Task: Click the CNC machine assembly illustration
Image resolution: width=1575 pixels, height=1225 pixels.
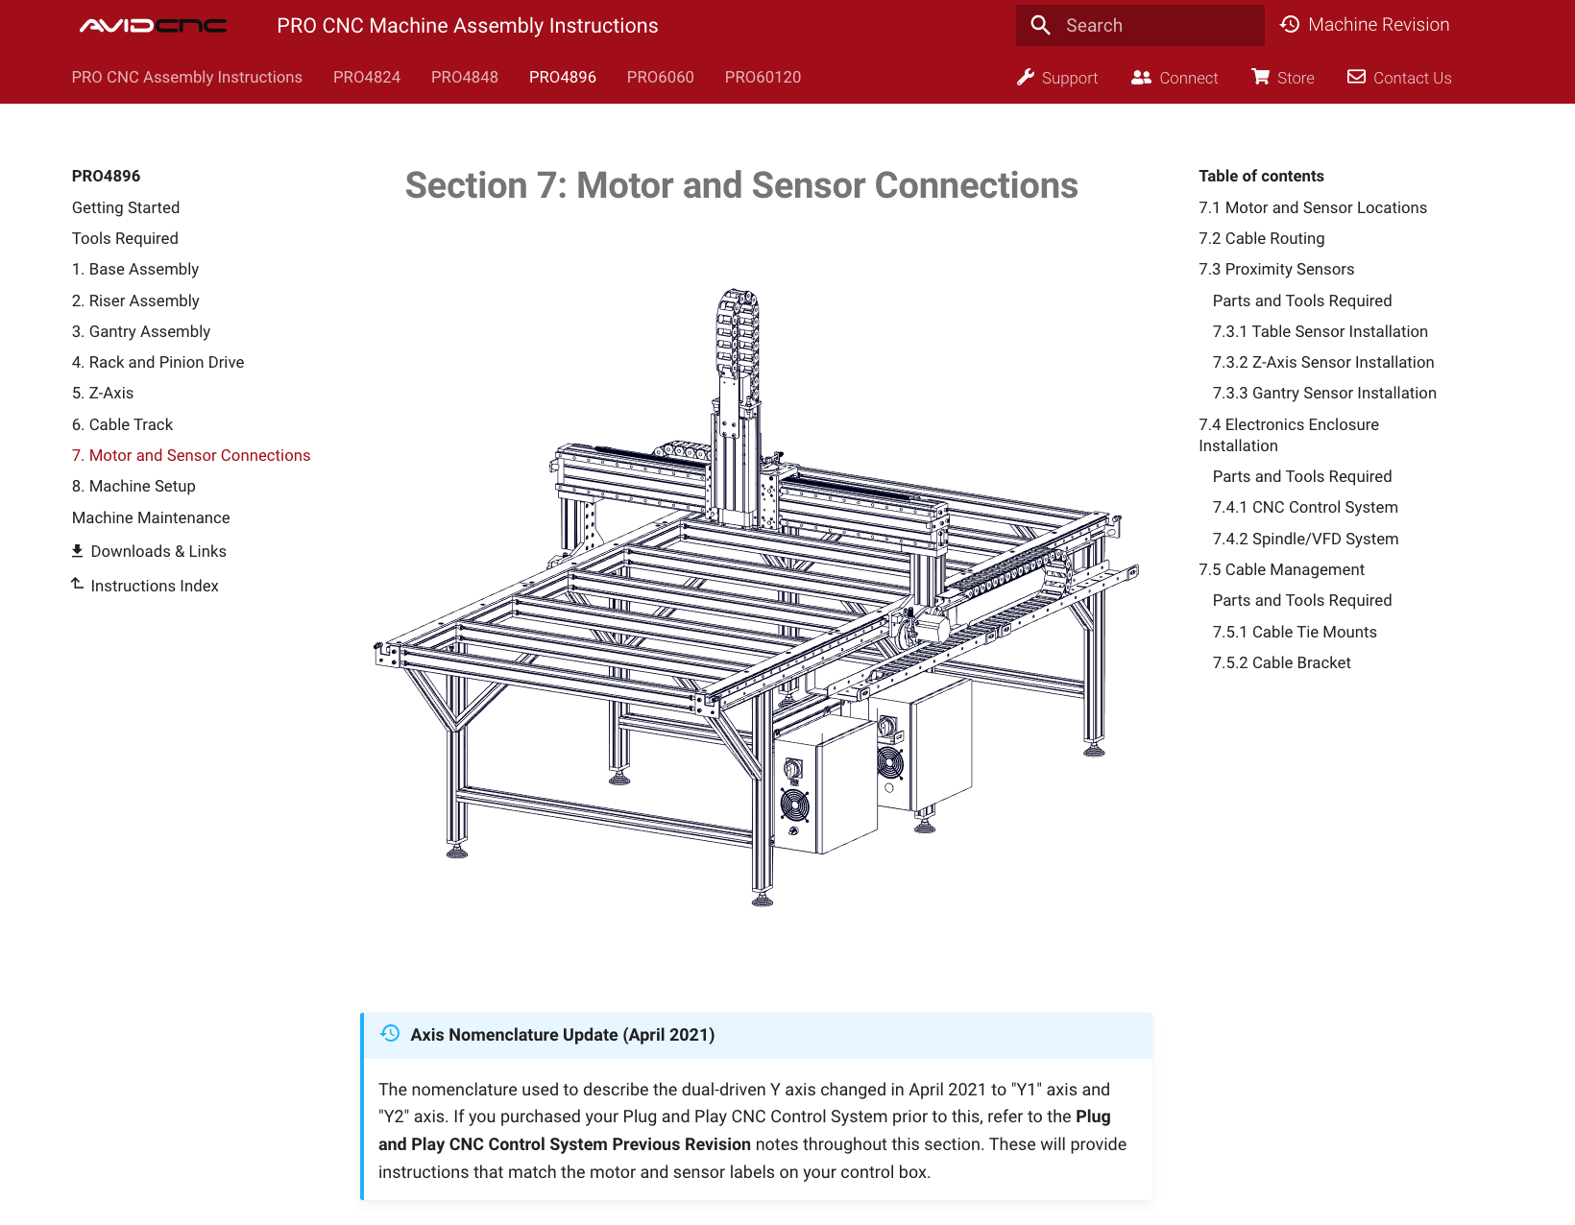Action: click(x=757, y=597)
